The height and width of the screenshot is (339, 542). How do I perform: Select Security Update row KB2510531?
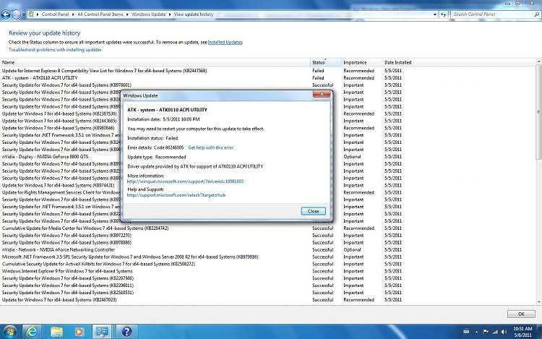pyautogui.click(x=207, y=292)
